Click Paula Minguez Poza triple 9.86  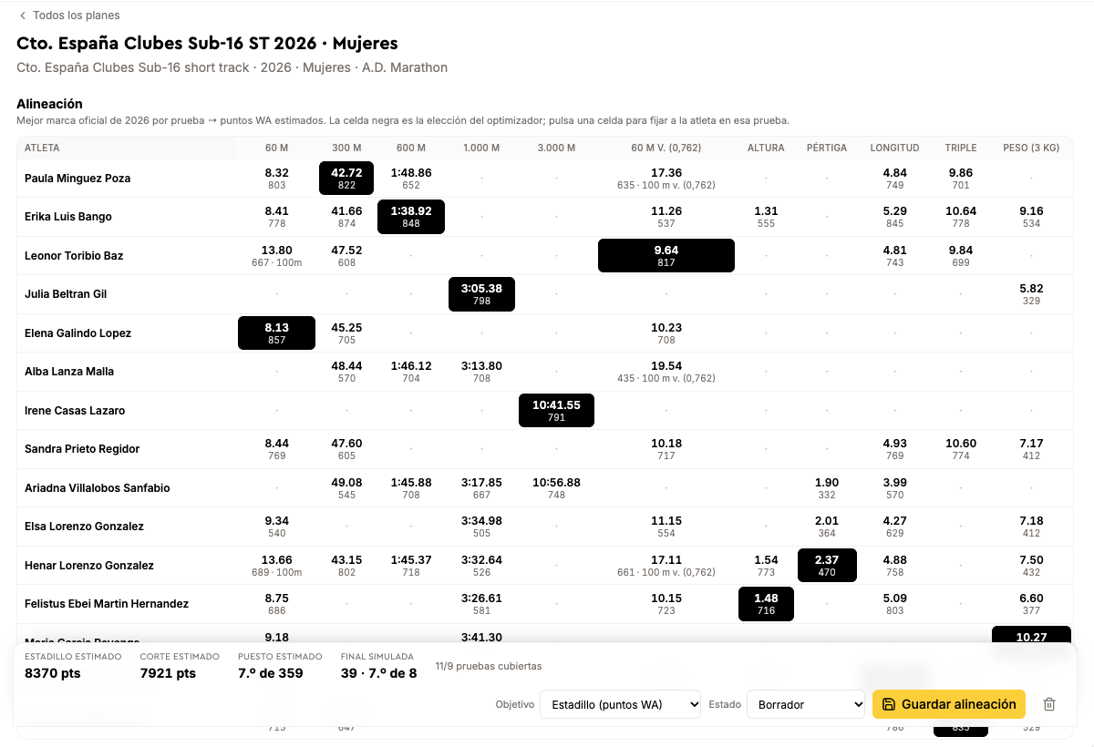pyautogui.click(x=961, y=179)
